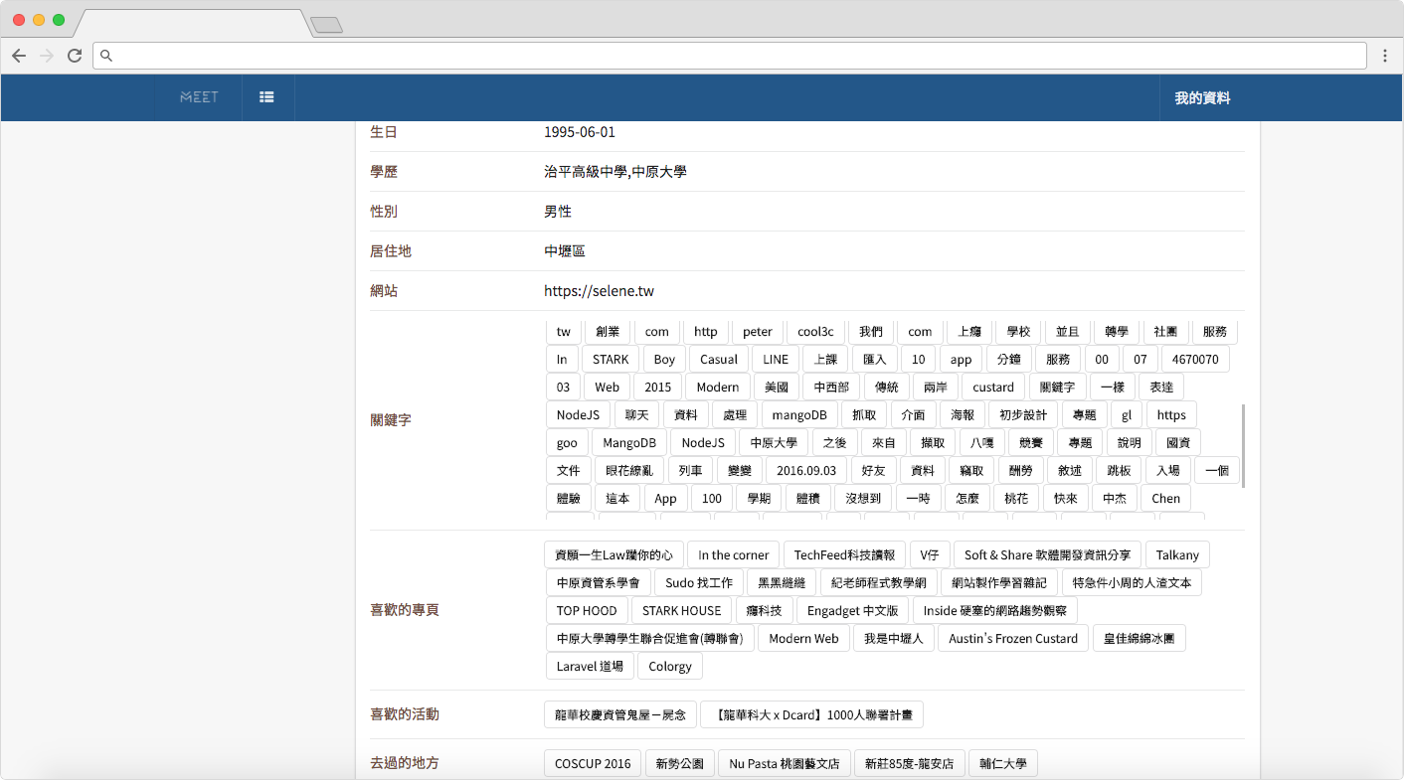Screen dimensions: 1404x780
Task: Click the TOP HOOD page tag
Action: (587, 611)
